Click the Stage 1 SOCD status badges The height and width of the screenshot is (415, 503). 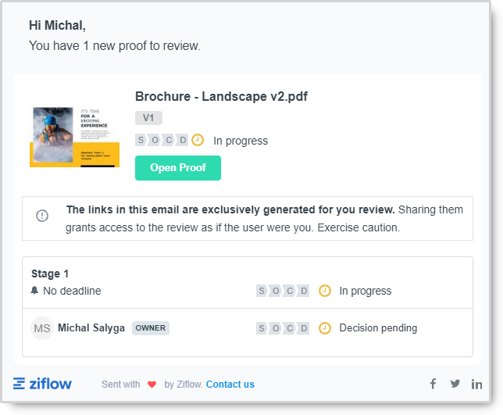click(283, 291)
